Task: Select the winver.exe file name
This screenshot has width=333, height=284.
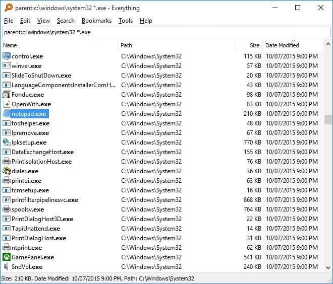Action: pyautogui.click(x=27, y=65)
